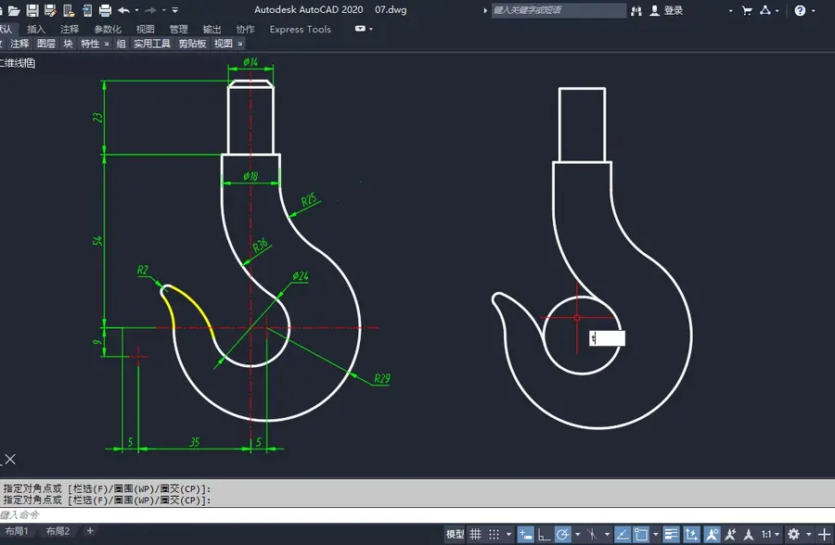The width and height of the screenshot is (835, 545).
Task: Click Save to Web & Mobile icon
Action: tap(87, 10)
